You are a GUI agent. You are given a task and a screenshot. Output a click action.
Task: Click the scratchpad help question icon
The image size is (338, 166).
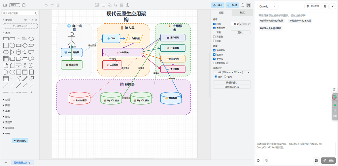[26, 20]
